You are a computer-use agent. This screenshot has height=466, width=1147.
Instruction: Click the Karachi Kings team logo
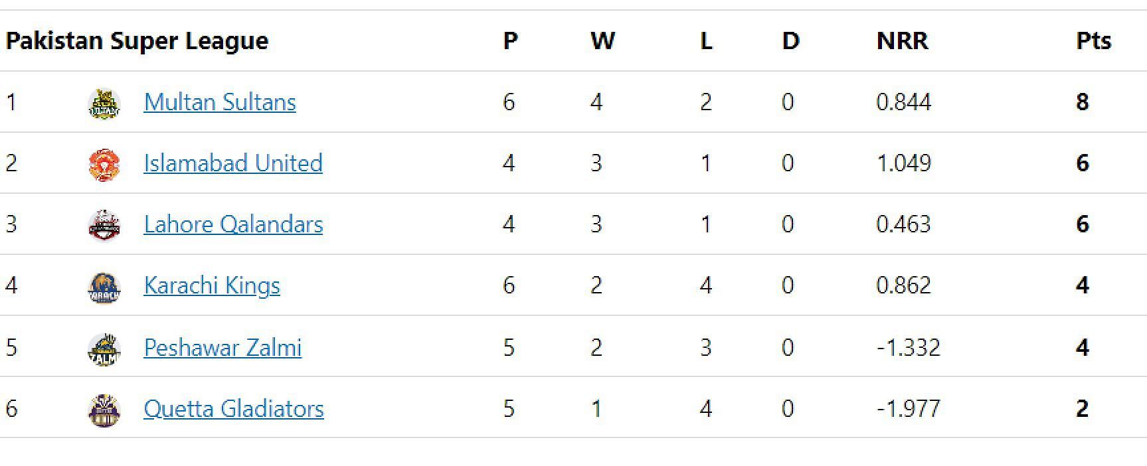click(x=104, y=287)
